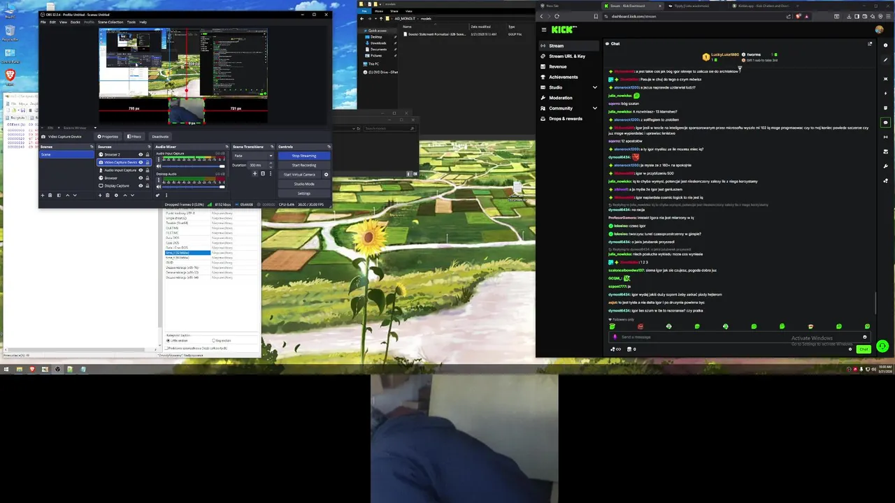Add a new source in OBS Sources panel
895x503 pixels.
pyautogui.click(x=100, y=195)
